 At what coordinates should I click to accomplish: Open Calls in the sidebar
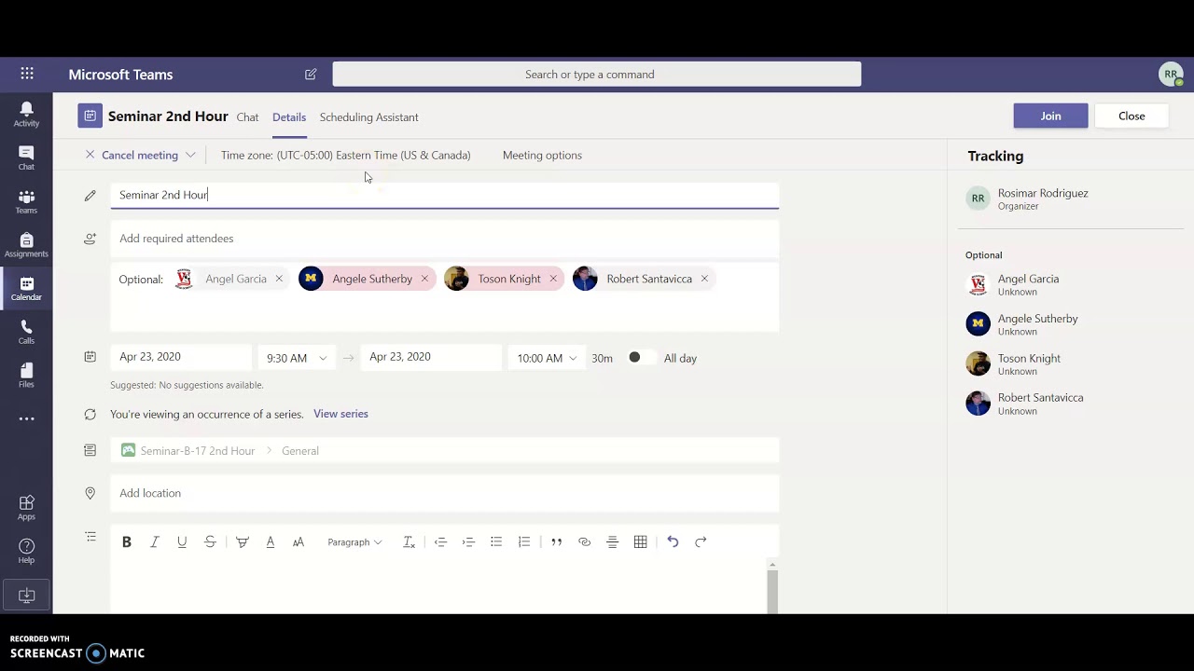[x=26, y=333]
